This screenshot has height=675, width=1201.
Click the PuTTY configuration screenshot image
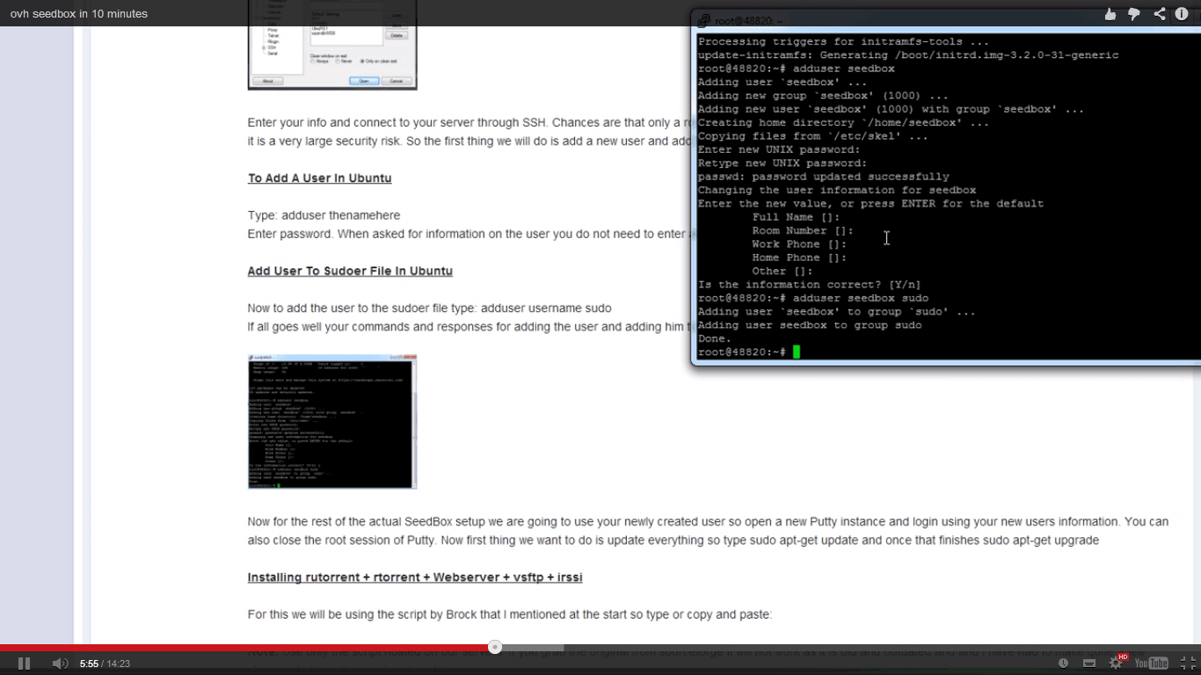click(x=332, y=44)
